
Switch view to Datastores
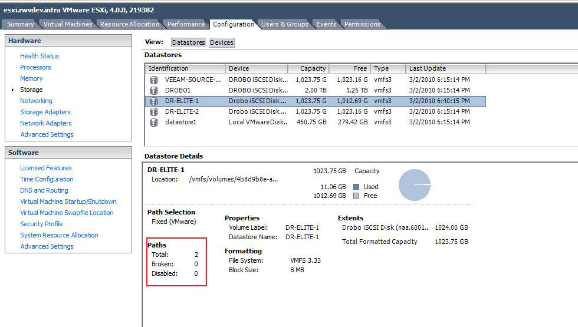point(188,42)
